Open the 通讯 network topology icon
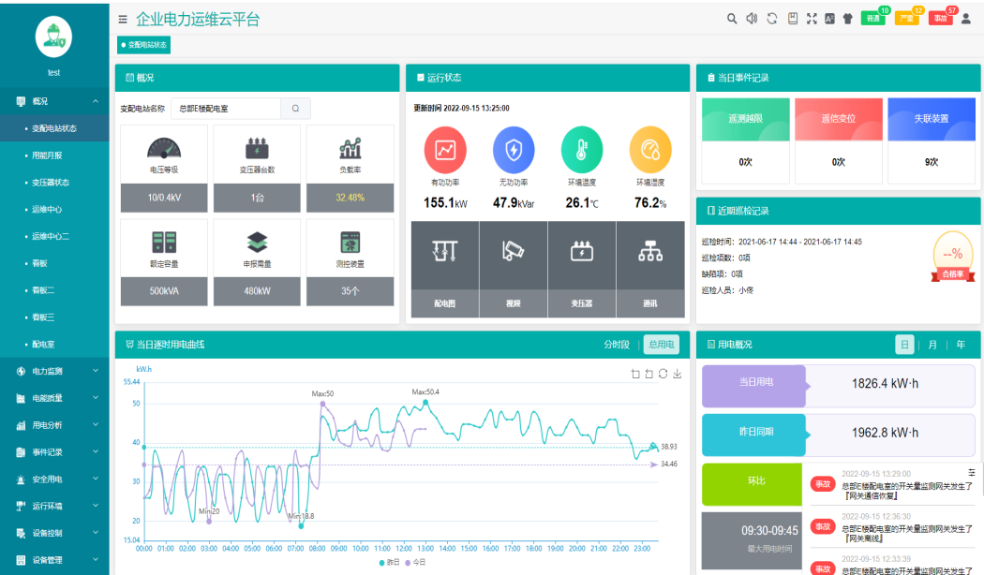Screen dimensions: 984x575 click(x=650, y=251)
